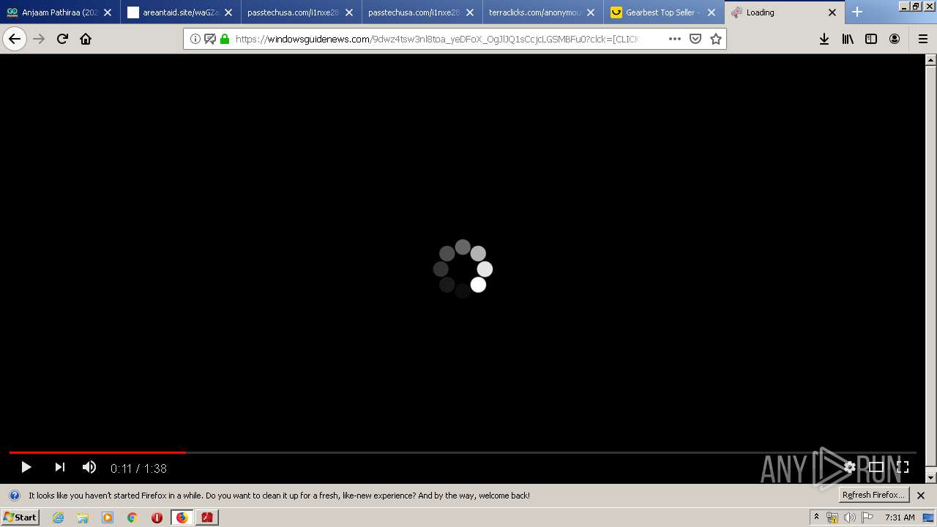Viewport: 937px width, 527px height.
Task: Open the red app taskbar icon
Action: click(207, 517)
